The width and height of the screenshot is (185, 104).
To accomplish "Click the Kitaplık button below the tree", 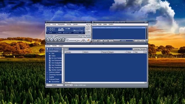I will click(x=55, y=85).
